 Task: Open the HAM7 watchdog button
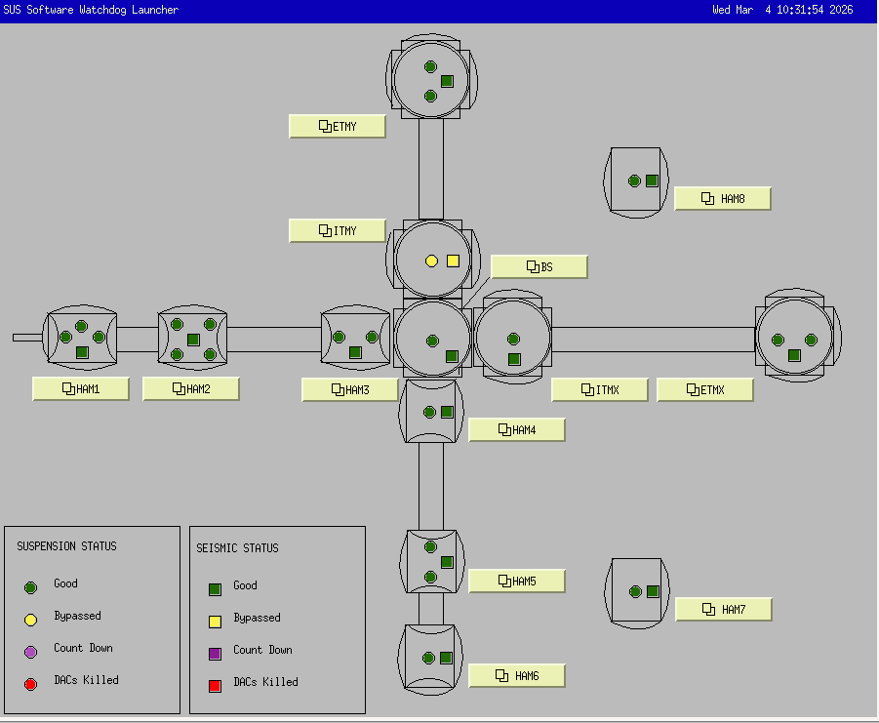click(723, 610)
